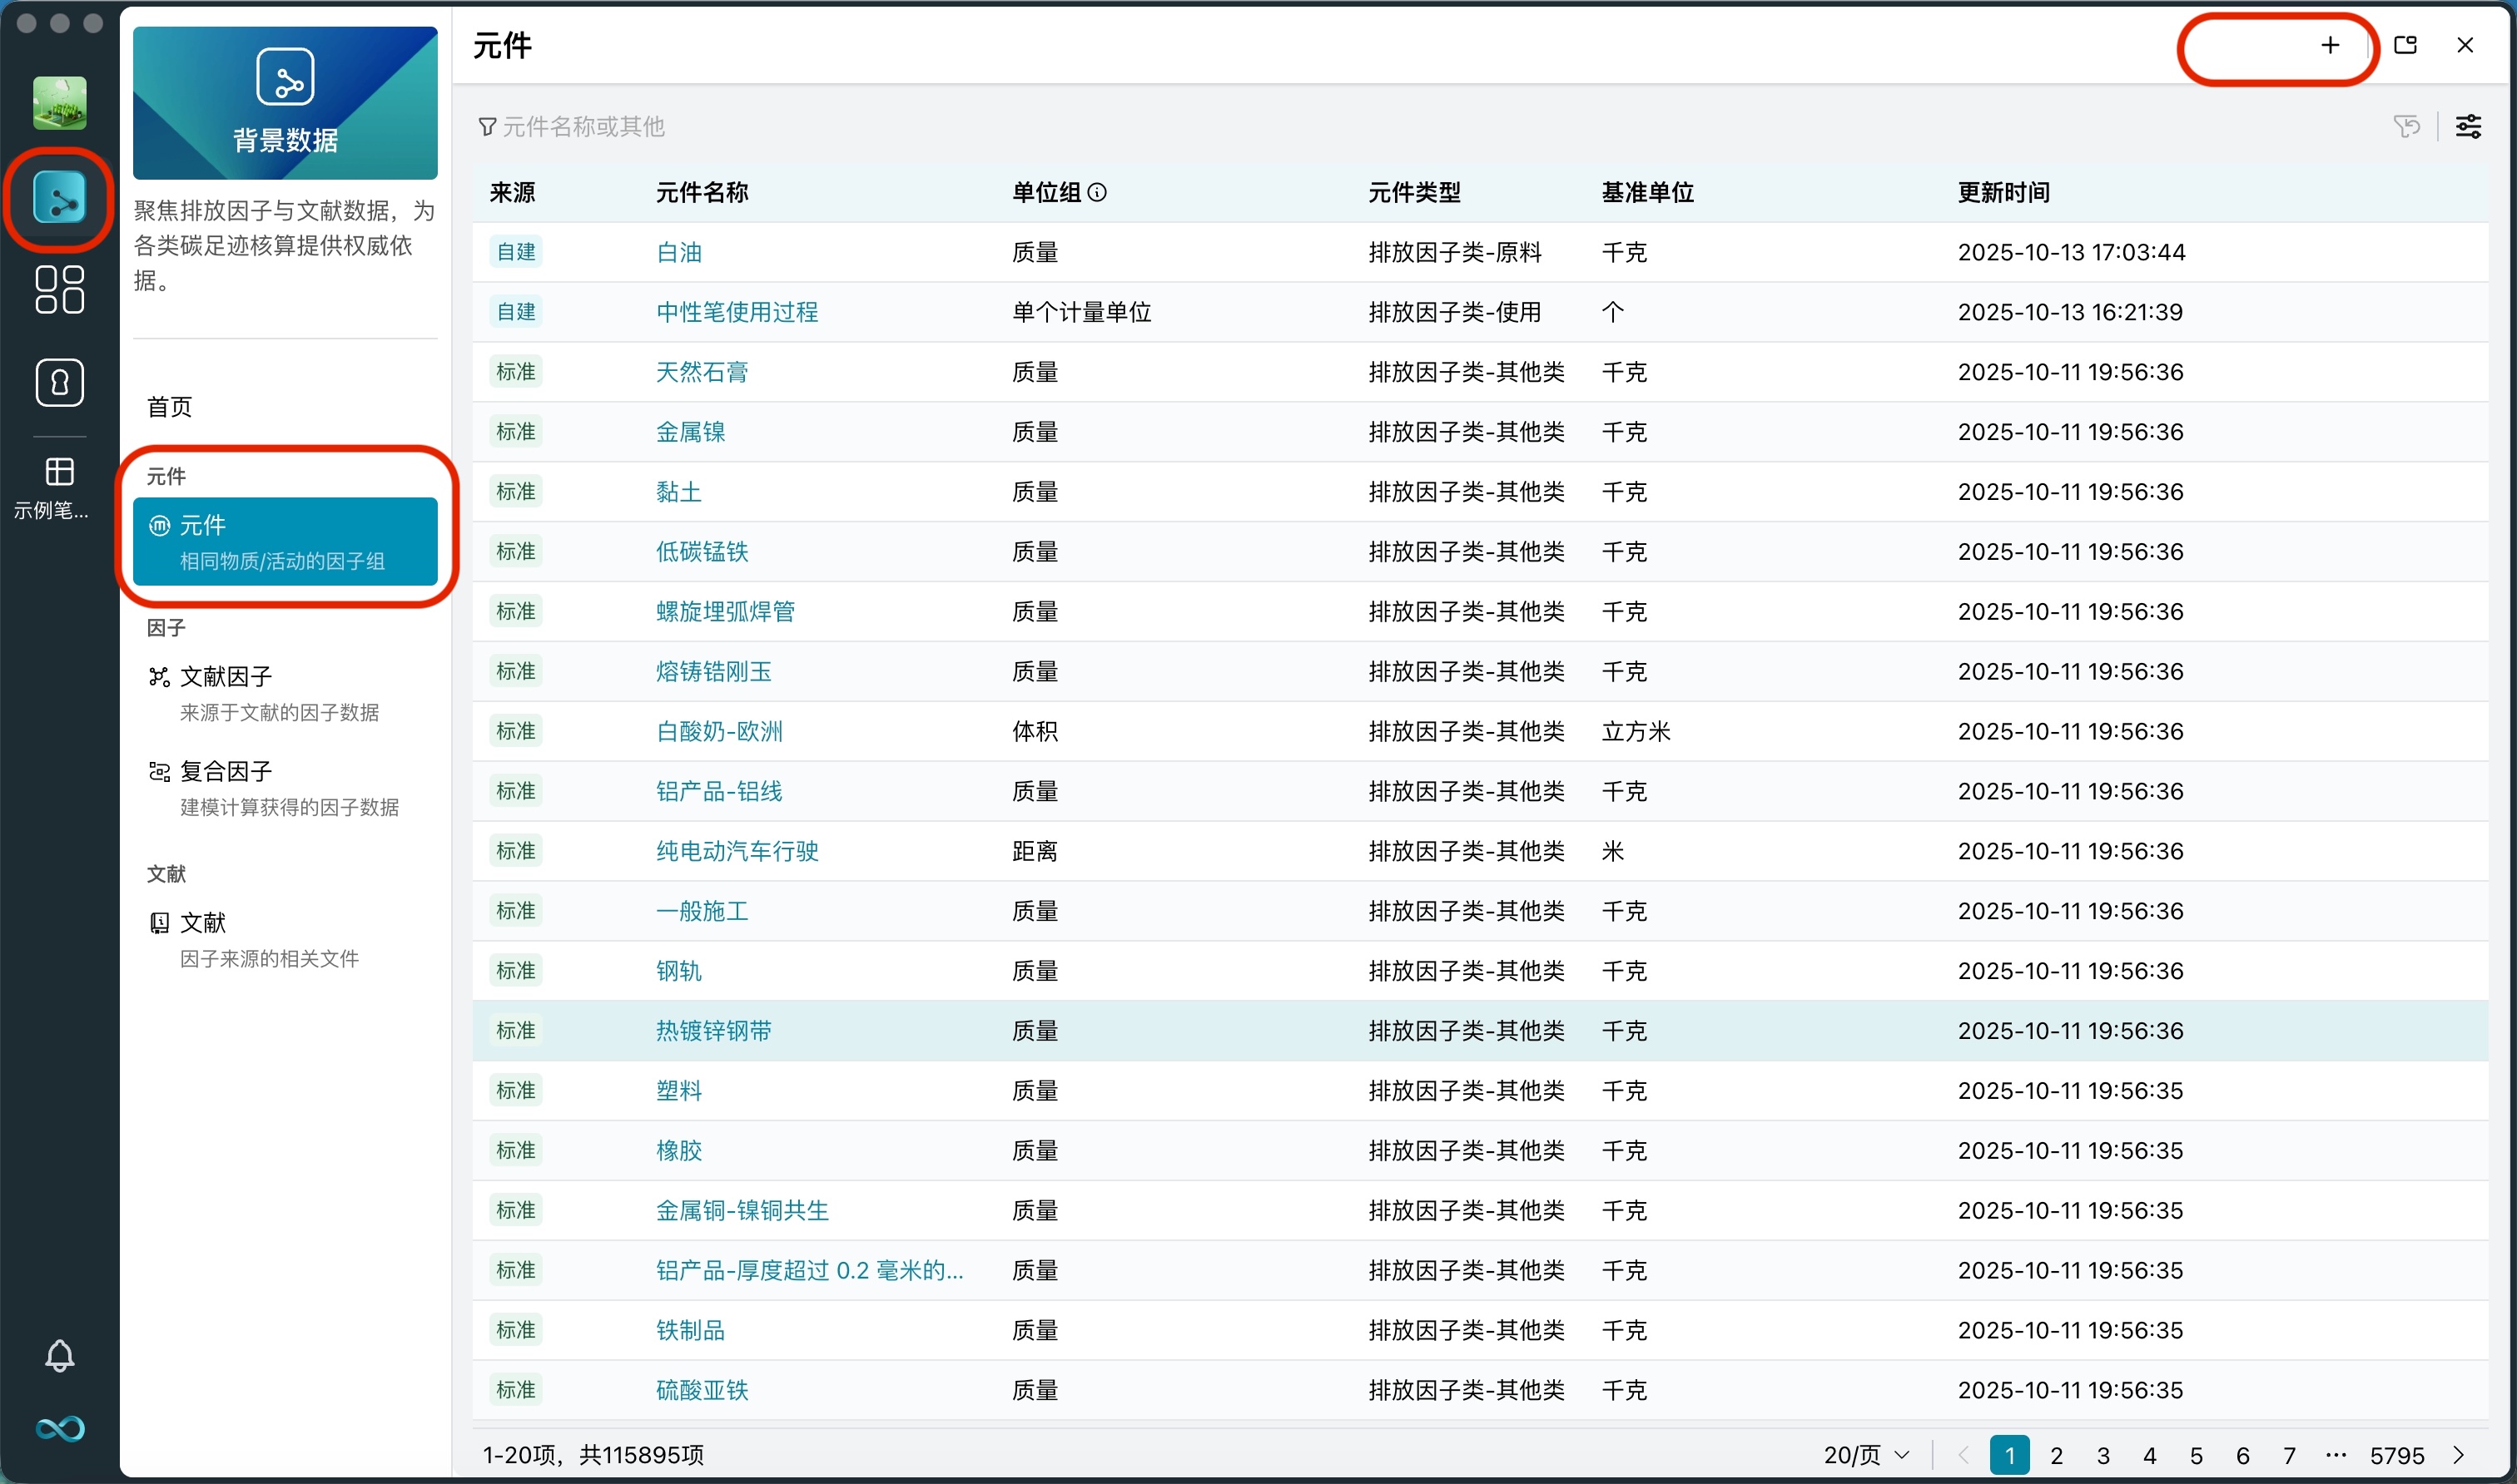Jump to last page 5795
Image resolution: width=2517 pixels, height=1484 pixels.
pyautogui.click(x=2396, y=1454)
